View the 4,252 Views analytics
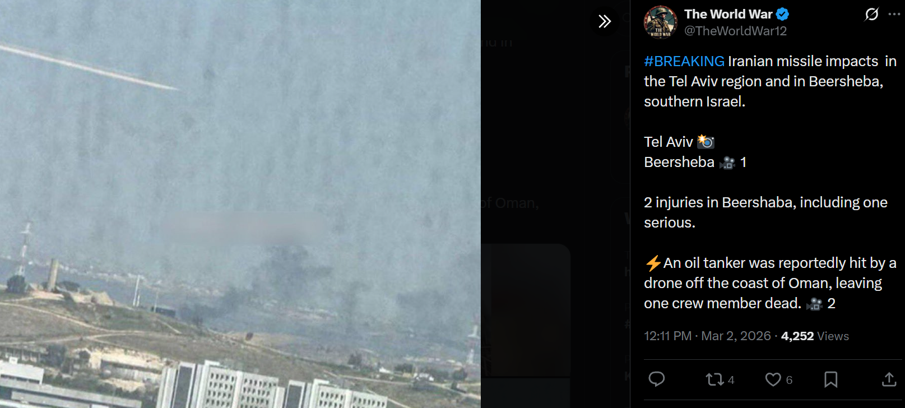 pyautogui.click(x=815, y=336)
